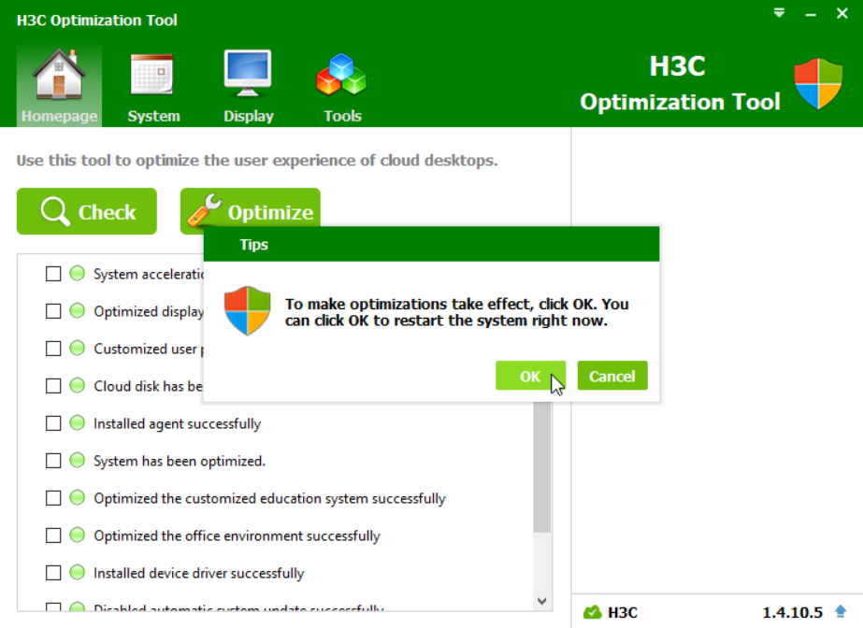This screenshot has width=863, height=628.
Task: Click Cancel in the Tips dialog
Action: (x=612, y=376)
